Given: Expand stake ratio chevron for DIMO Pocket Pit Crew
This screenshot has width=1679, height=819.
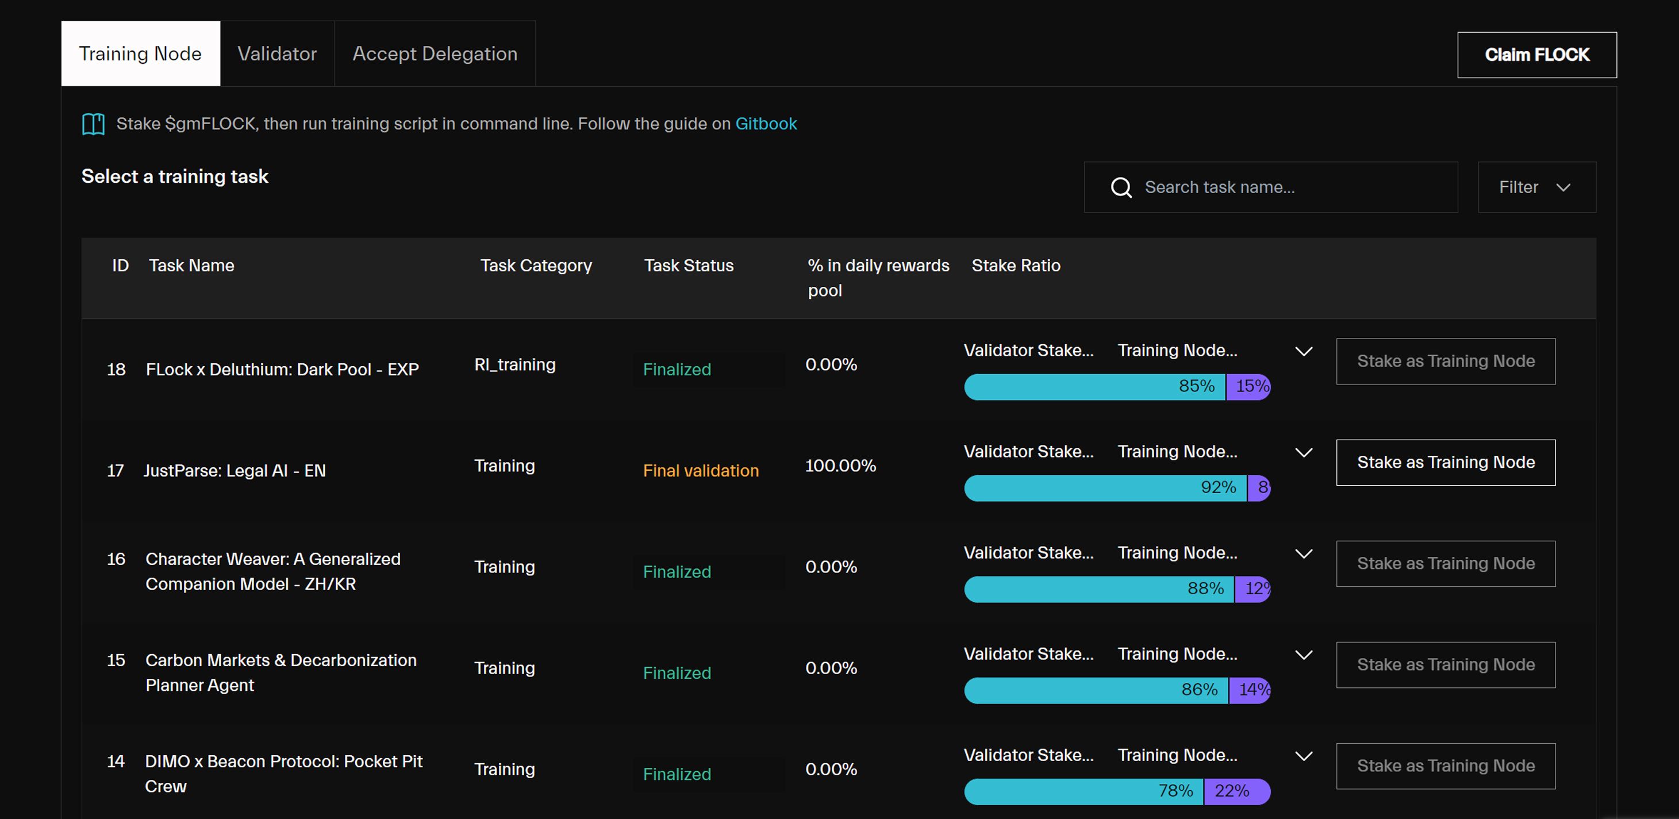Looking at the screenshot, I should (x=1304, y=756).
